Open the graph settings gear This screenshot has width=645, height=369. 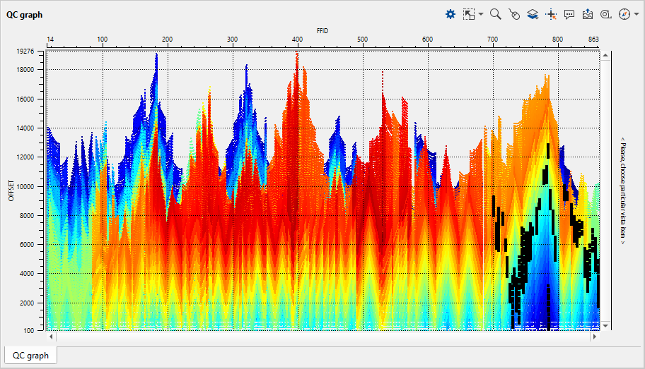pyautogui.click(x=451, y=14)
